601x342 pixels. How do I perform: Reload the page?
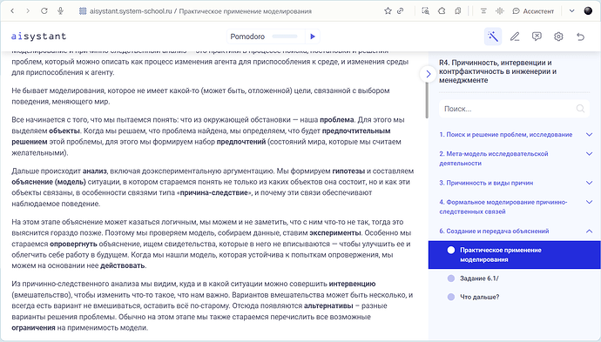(44, 11)
